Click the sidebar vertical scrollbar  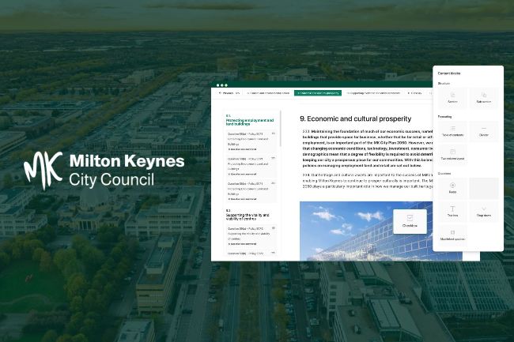pyautogui.click(x=281, y=129)
